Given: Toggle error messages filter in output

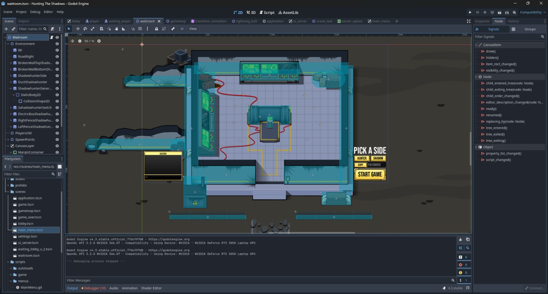Looking at the screenshot, I should pos(464,265).
